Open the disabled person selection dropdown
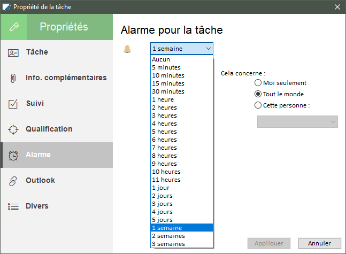The height and width of the screenshot is (254, 346). point(297,121)
